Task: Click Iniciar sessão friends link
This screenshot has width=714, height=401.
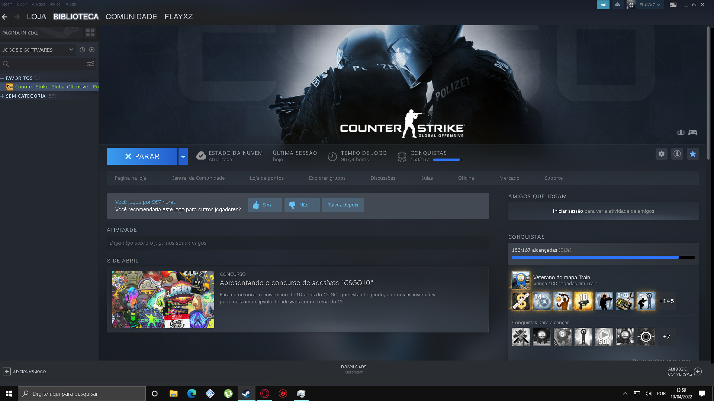Action: tap(567, 211)
